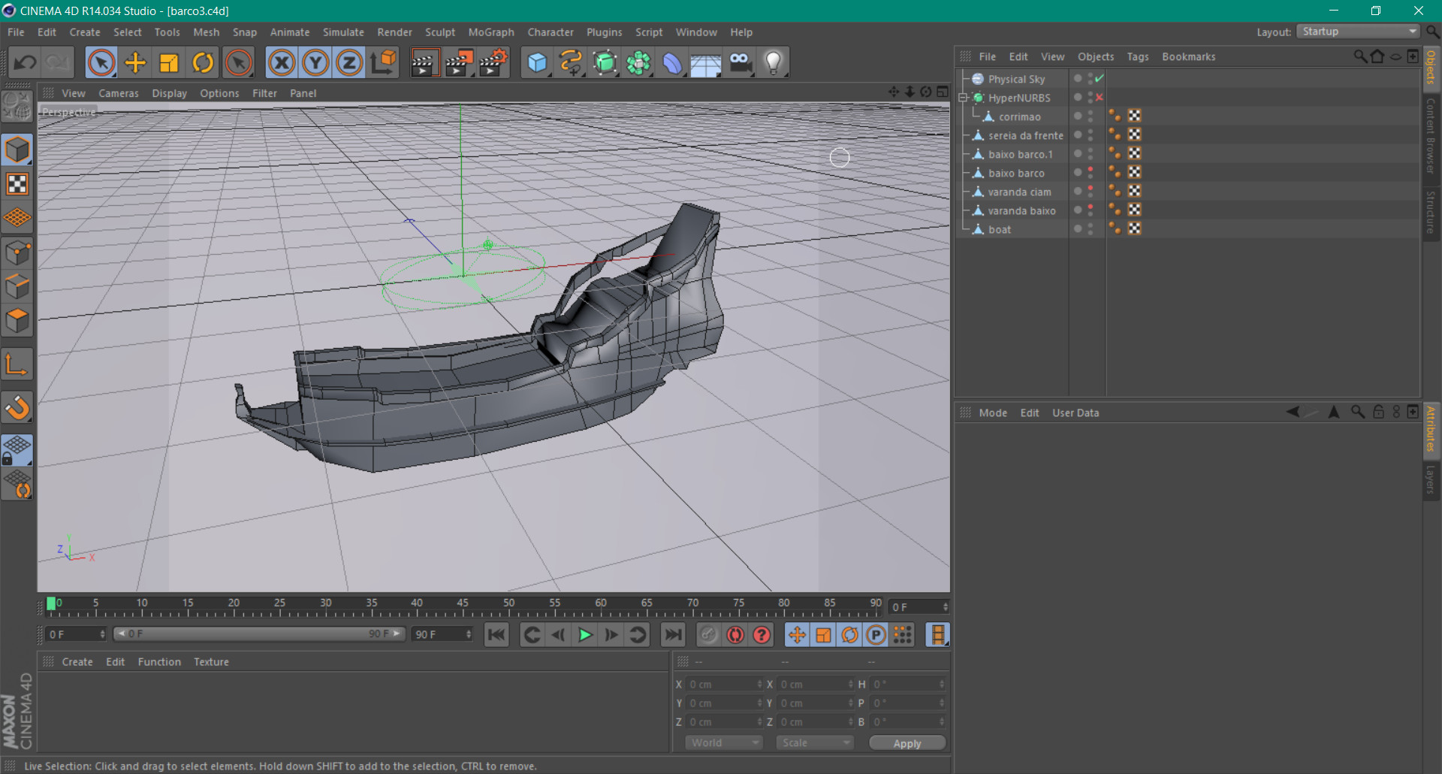This screenshot has height=774, width=1442.
Task: Toggle Y axis lock
Action: coord(315,62)
